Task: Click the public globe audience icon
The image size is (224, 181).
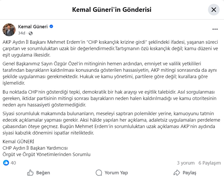Action: pos(31,33)
